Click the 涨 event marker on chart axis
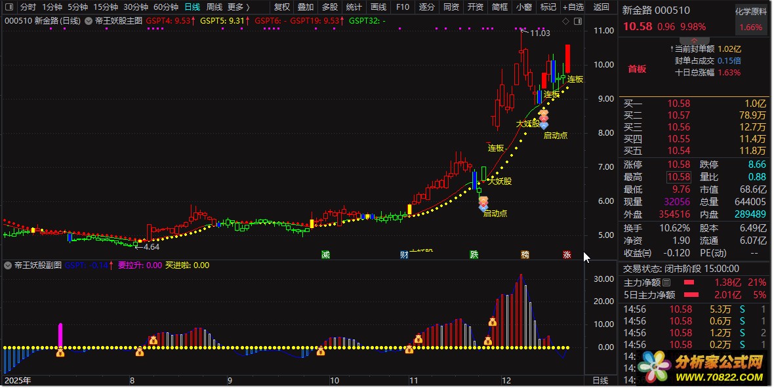774x388 pixels. click(x=567, y=254)
